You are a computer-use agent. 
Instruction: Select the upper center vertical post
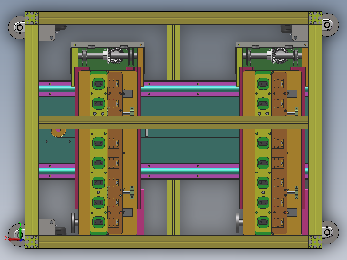click(x=173, y=53)
